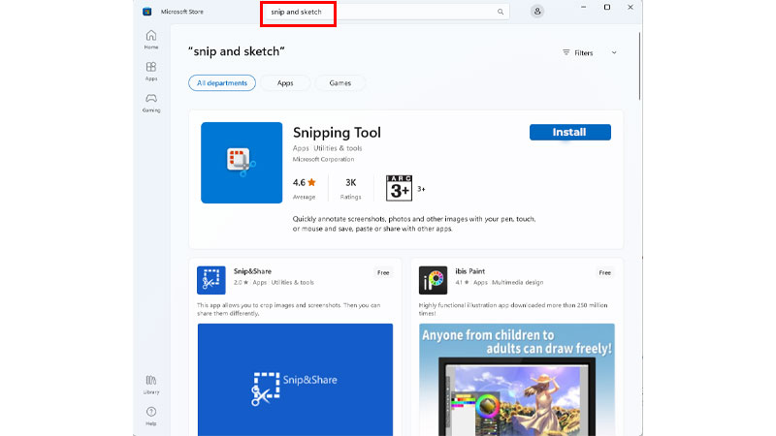Click the '3K' ratings count
Screen dimensions: 776x436
[x=351, y=183]
